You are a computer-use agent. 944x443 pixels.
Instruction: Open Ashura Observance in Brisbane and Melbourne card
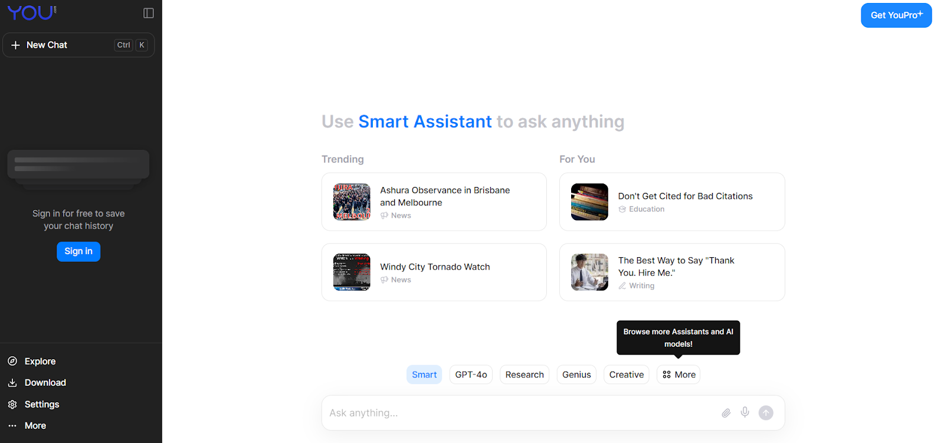pos(434,202)
